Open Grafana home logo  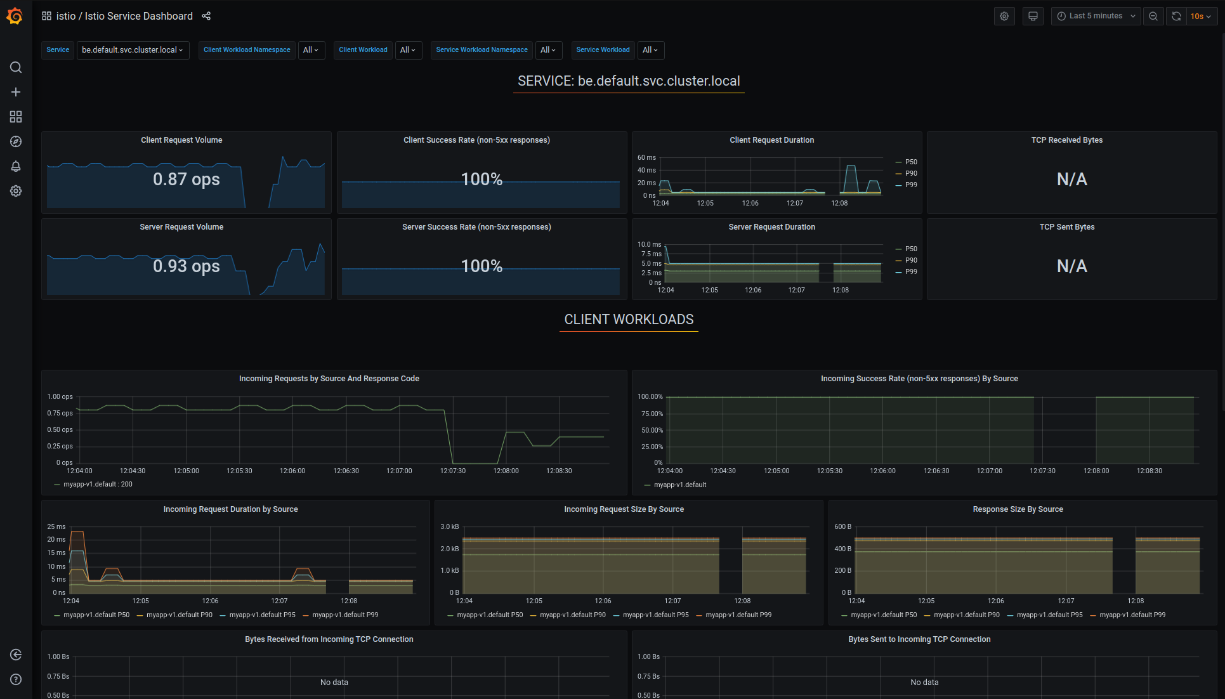click(15, 16)
